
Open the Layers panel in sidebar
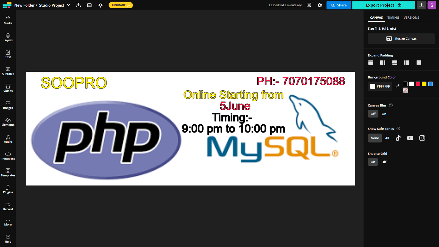(x=8, y=37)
